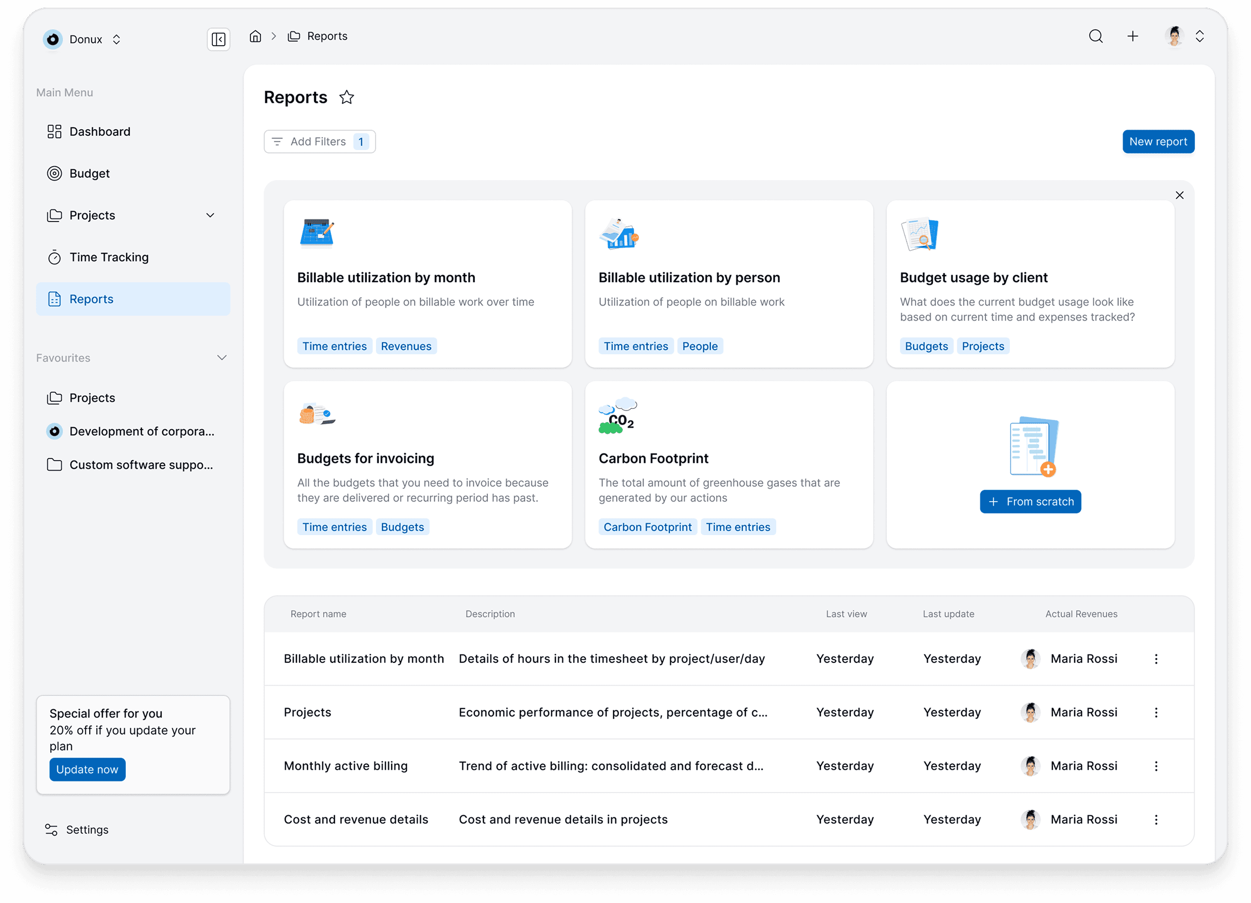The width and height of the screenshot is (1251, 903).
Task: Collapse the Favourites section
Action: (x=222, y=358)
